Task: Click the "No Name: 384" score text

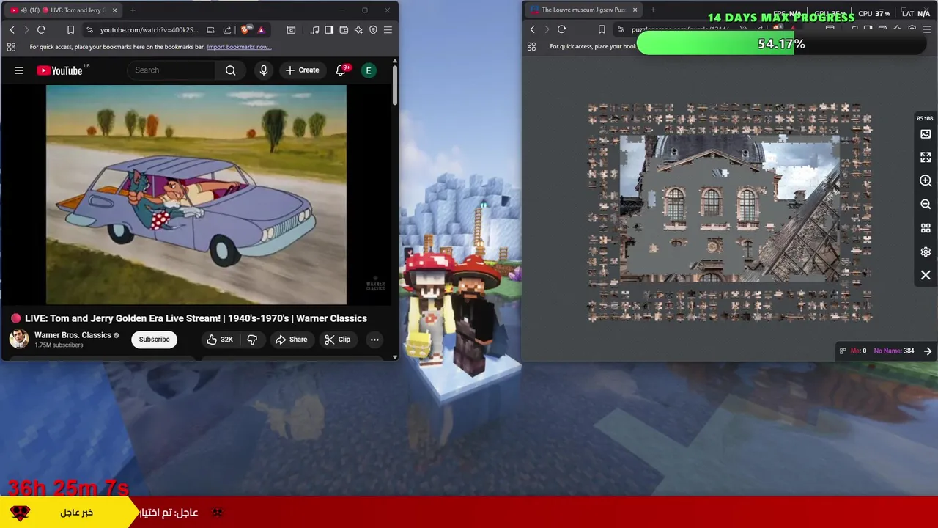Action: [894, 351]
